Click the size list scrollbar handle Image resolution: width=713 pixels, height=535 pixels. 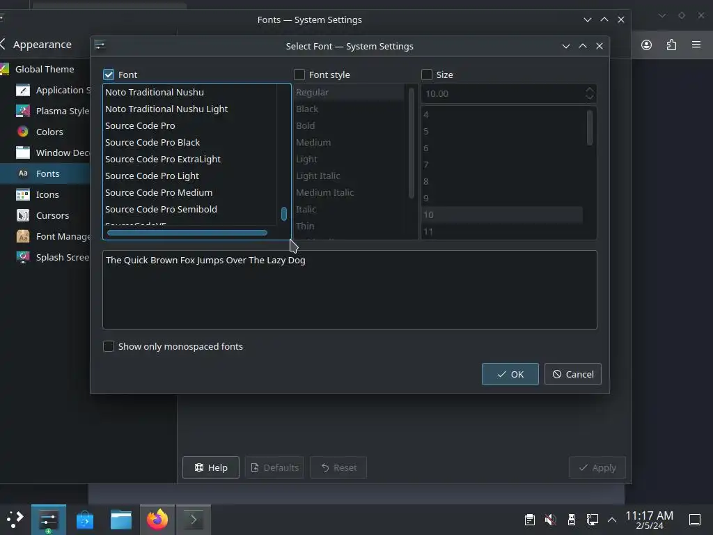click(x=590, y=128)
